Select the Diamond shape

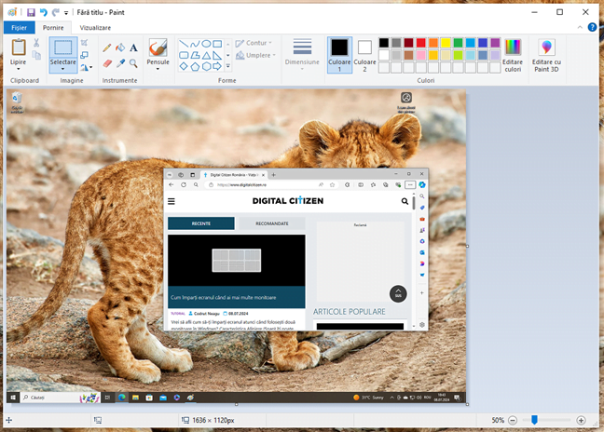(184, 66)
